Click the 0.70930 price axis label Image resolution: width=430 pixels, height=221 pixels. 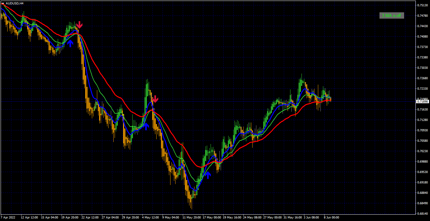tap(422, 130)
